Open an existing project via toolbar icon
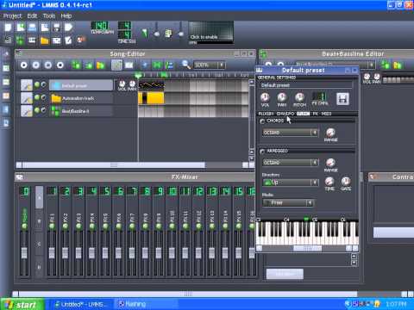This screenshot has height=310, width=414. pyautogui.click(x=32, y=28)
